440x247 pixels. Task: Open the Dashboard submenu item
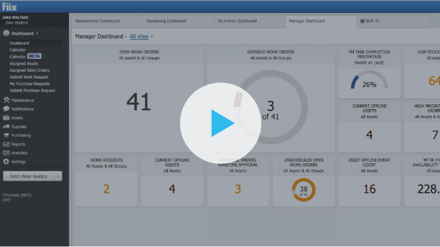[20, 43]
